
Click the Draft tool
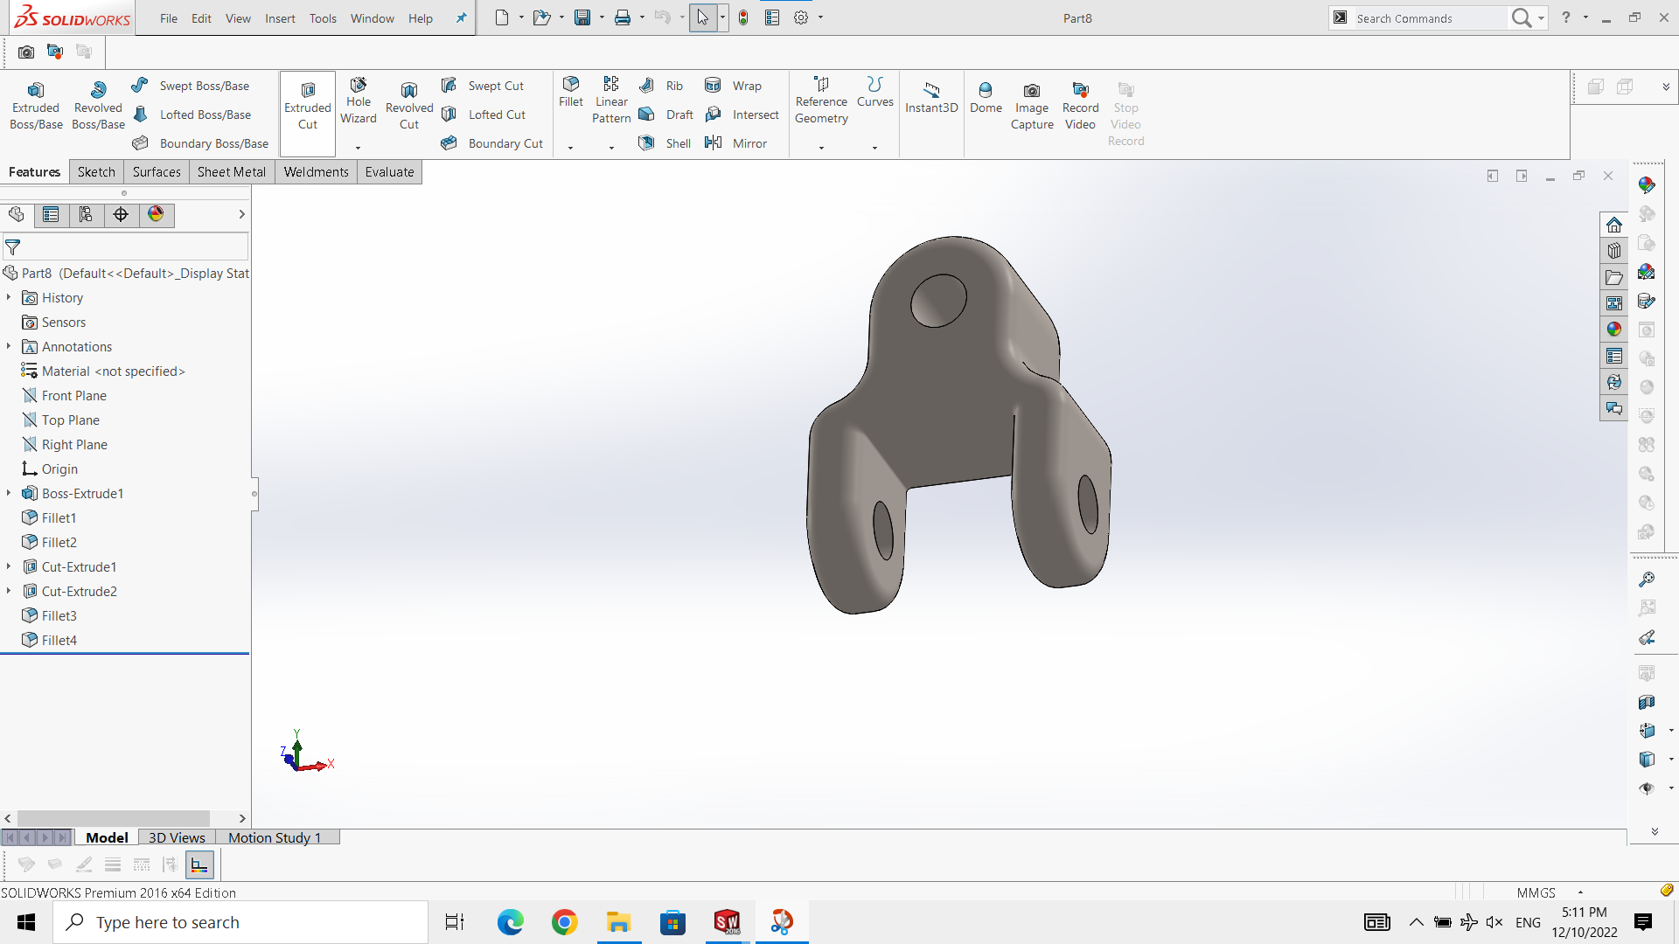[x=665, y=115]
